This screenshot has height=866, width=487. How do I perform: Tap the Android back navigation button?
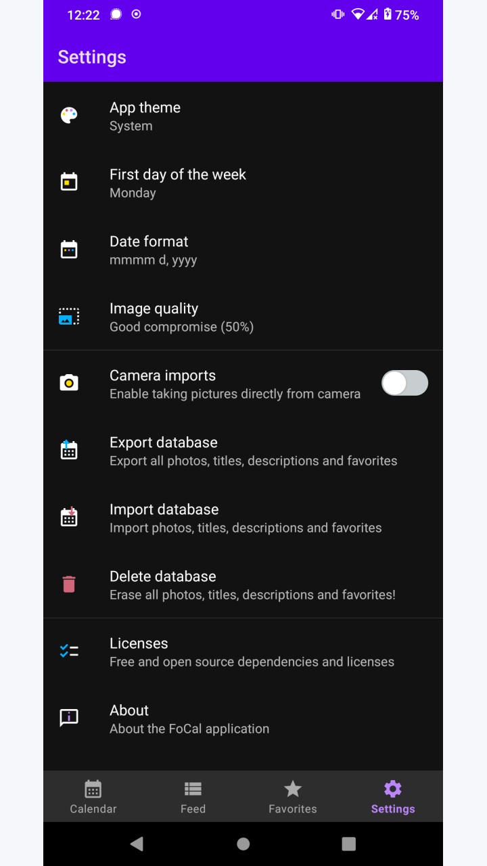[x=137, y=844]
